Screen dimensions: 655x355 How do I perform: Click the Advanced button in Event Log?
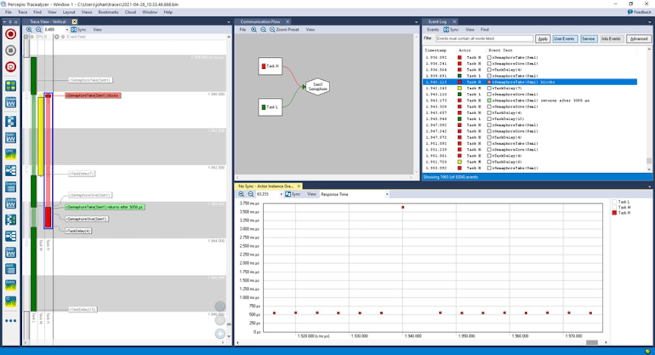tap(639, 38)
